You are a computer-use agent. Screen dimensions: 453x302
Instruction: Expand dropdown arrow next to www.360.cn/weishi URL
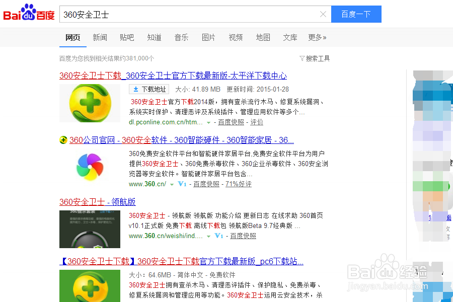[208, 237]
